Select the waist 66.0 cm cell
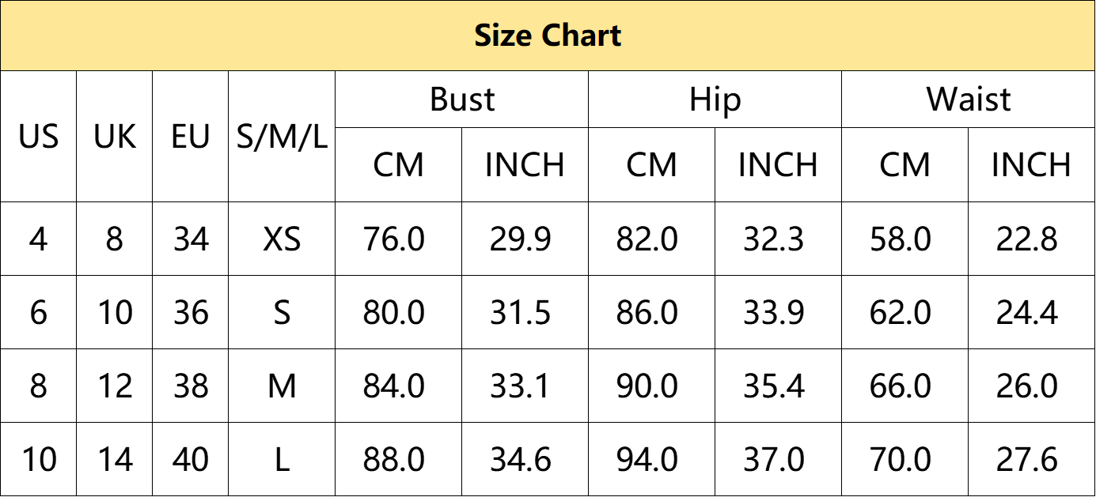This screenshot has width=1096, height=497. (905, 386)
